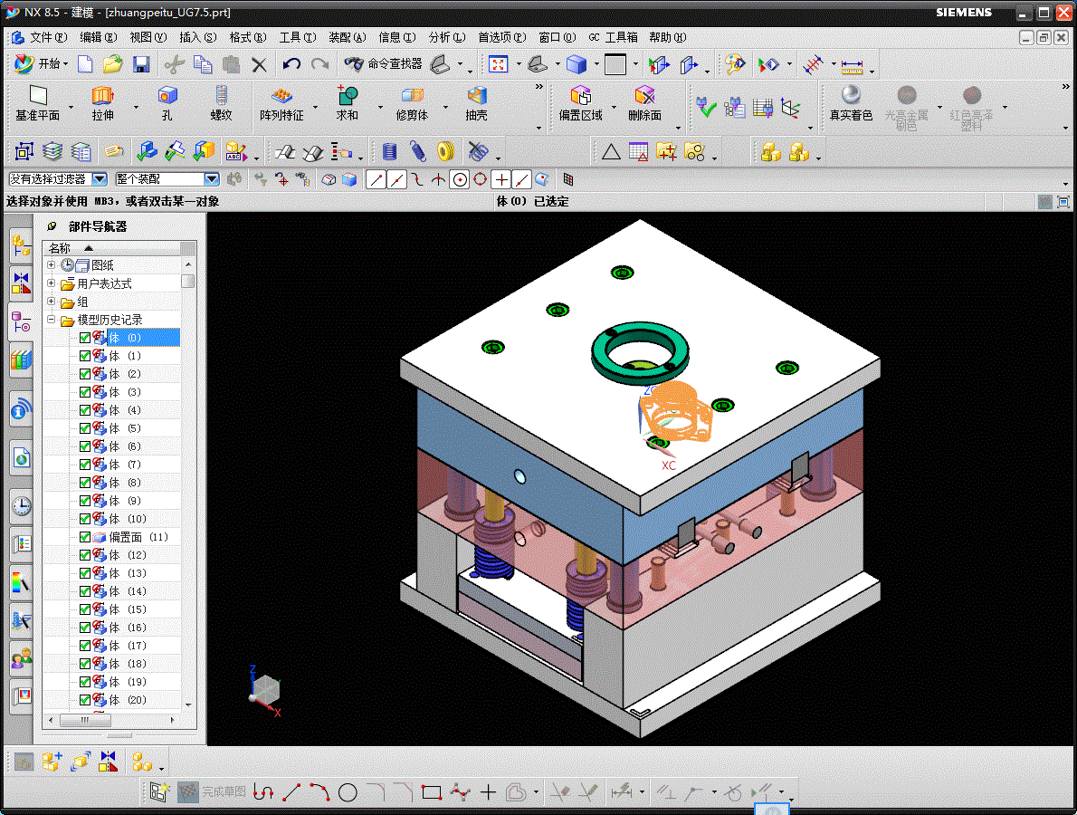This screenshot has width=1077, height=815.
Task: Toggle the 偏置面 (11) checkbox
Action: [85, 537]
